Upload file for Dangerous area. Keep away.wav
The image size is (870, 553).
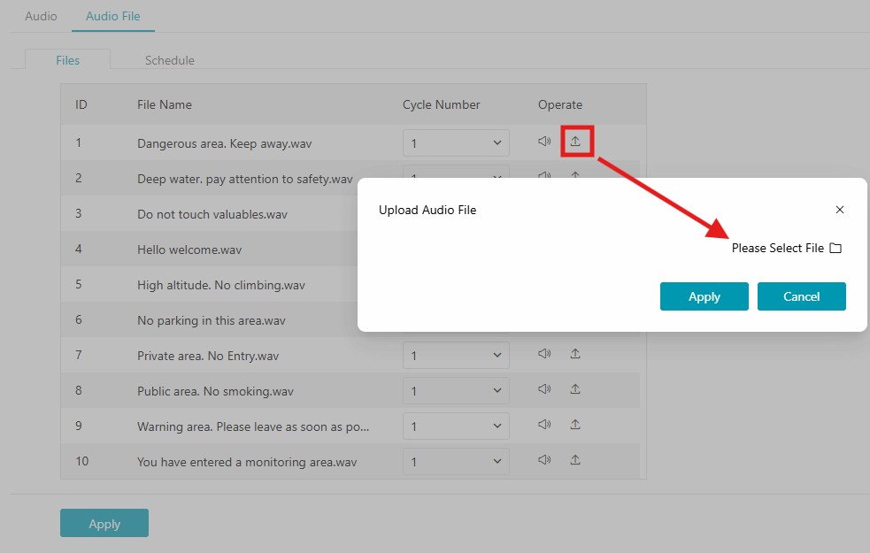(575, 142)
